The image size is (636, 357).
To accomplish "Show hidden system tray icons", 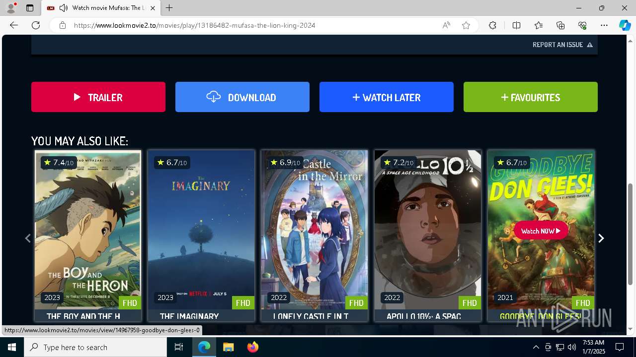I will [536, 347].
